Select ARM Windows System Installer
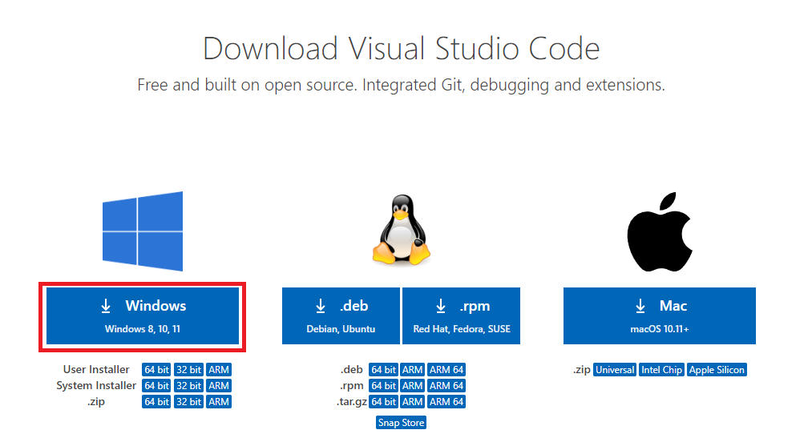 coord(219,386)
